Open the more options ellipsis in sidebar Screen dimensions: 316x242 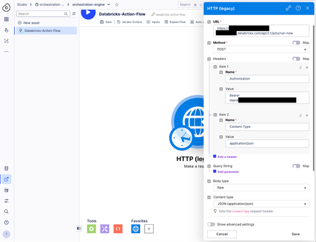coord(6,52)
